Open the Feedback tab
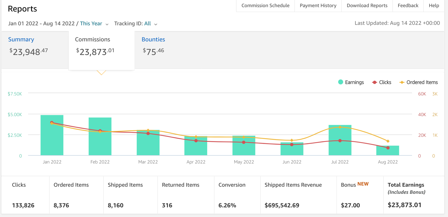The width and height of the screenshot is (448, 217). click(x=408, y=6)
